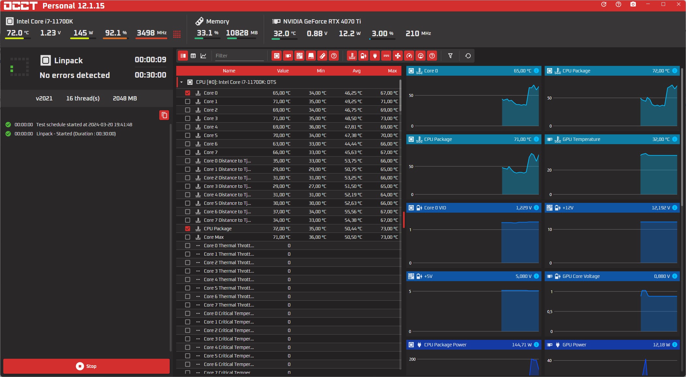Viewport: 686px width, 377px height.
Task: Toggle the temperature sensors filter icon
Action: point(352,56)
